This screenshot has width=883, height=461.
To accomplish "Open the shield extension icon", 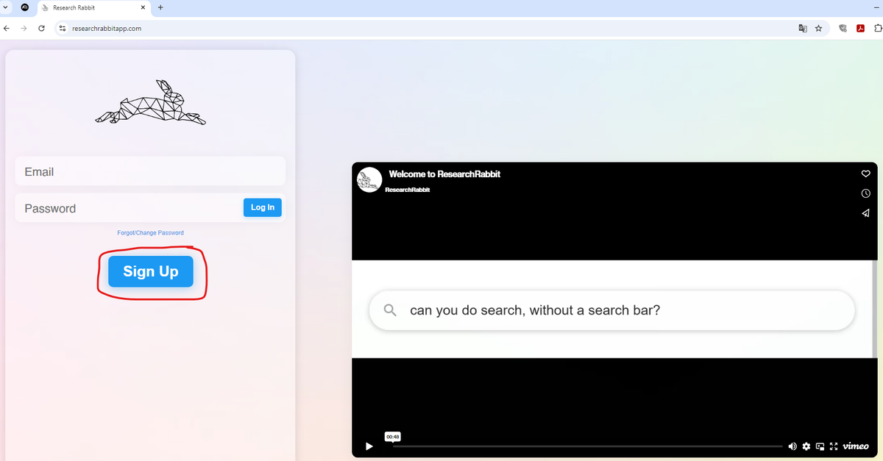I will [x=843, y=29].
